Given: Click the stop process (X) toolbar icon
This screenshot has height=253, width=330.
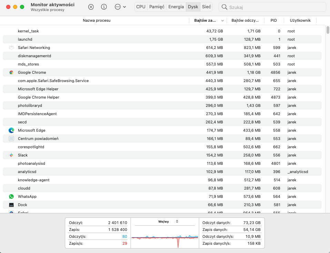Looking at the screenshot, I should coord(91,7).
